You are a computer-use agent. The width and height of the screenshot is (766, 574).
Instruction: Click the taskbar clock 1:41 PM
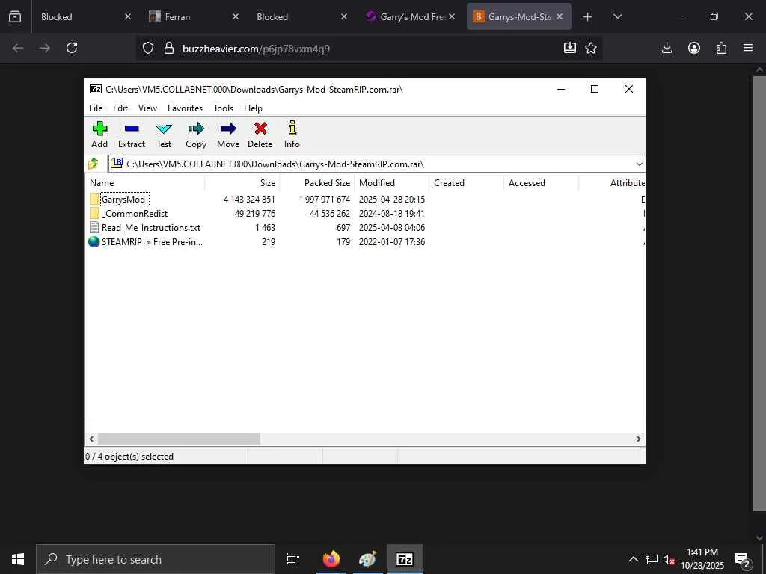702,552
